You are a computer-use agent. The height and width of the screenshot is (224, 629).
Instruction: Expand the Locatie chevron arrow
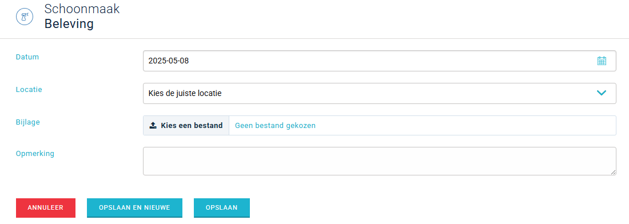[x=601, y=93]
